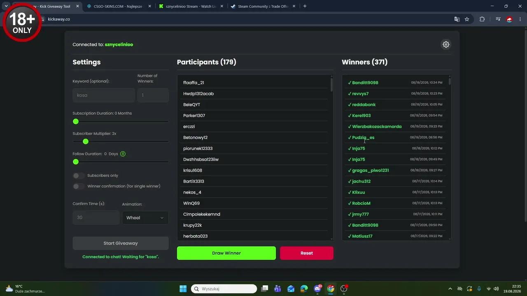The height and width of the screenshot is (296, 527).
Task: Open the volume icon in system tray
Action: click(496, 289)
